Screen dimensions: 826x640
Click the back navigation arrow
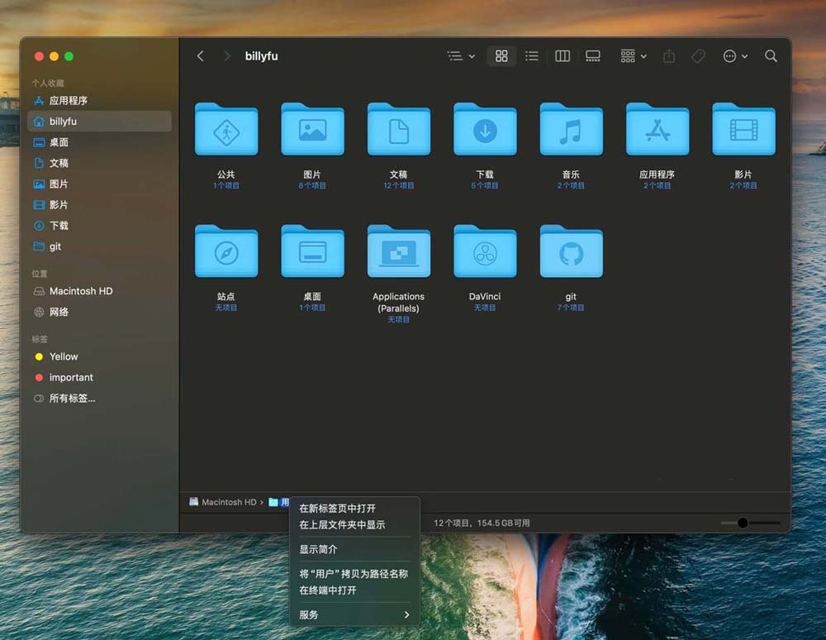coord(200,56)
